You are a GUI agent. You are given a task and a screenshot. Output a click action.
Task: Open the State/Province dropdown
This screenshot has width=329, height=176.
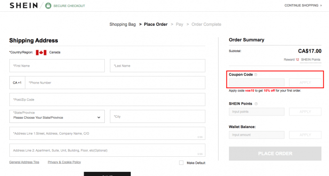click(57, 116)
